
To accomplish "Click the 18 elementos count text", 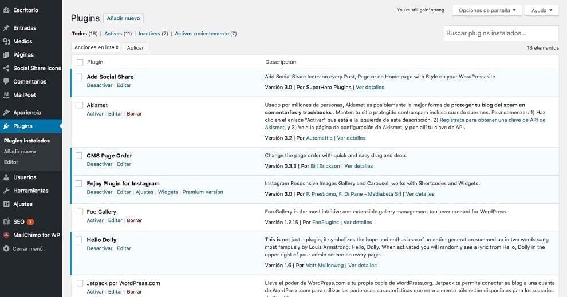I will click(543, 47).
